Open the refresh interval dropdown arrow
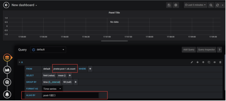Image resolution: width=226 pixels, height=101 pixels. (x=223, y=5)
